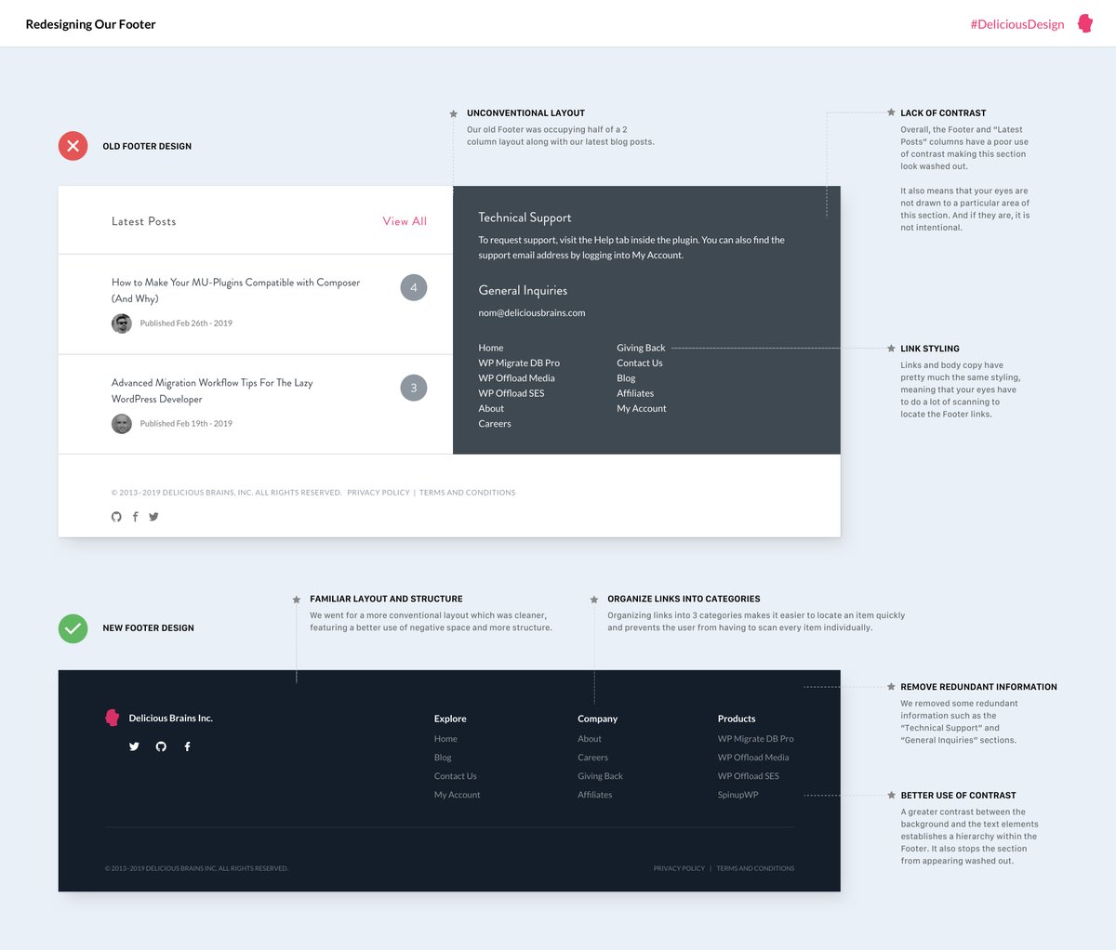This screenshot has height=950, width=1116.
Task: Click WP Migrate DB Pro under Products
Action: pos(756,739)
